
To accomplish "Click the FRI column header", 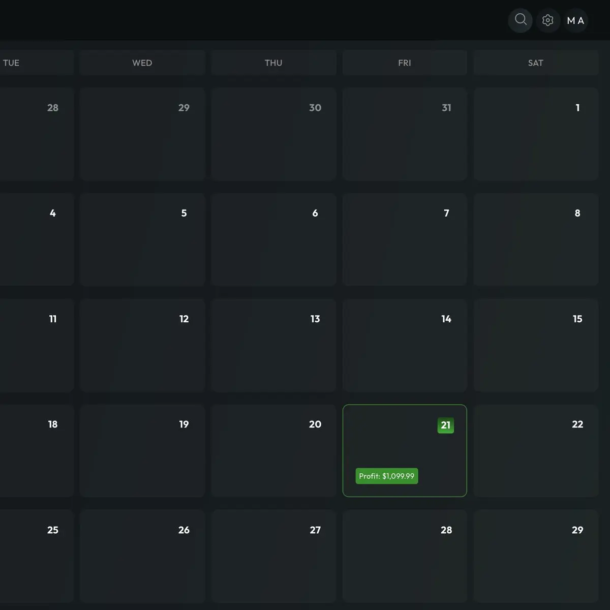I will (x=405, y=63).
